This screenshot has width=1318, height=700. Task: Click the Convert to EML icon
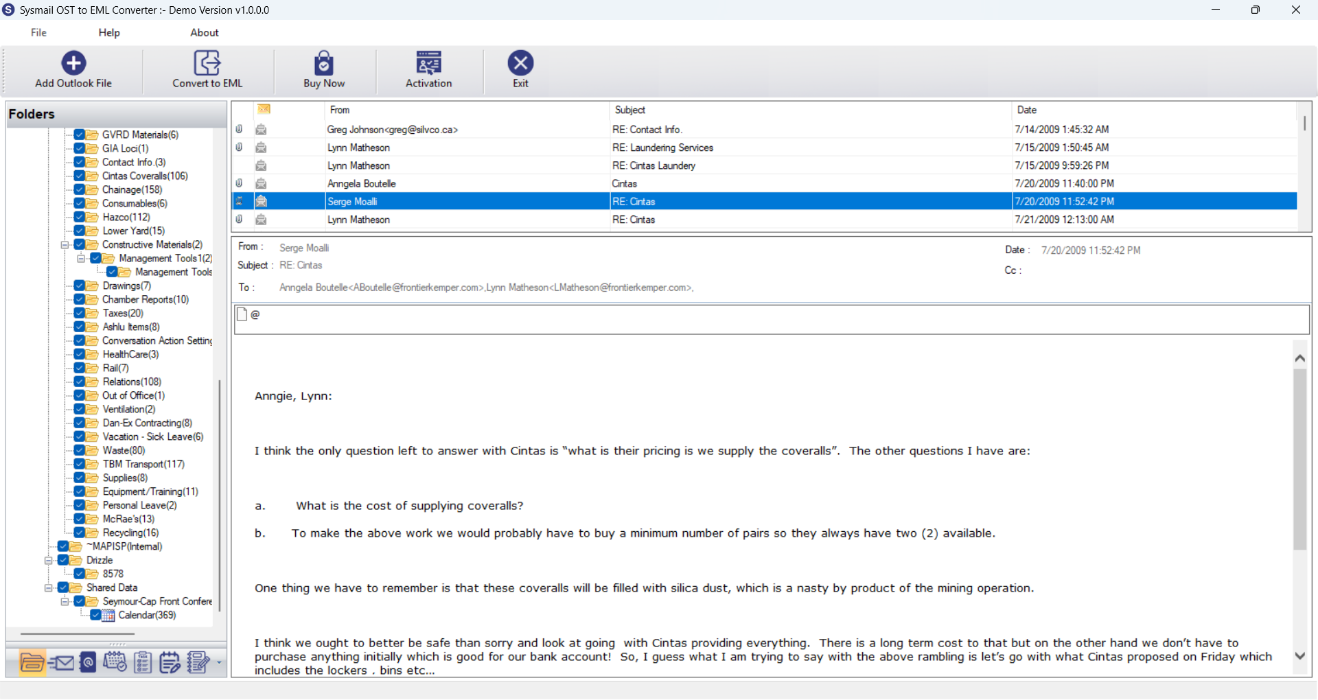click(207, 63)
